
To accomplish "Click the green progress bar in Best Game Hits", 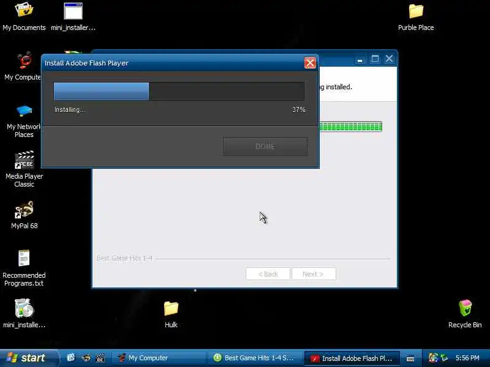I will pyautogui.click(x=350, y=127).
